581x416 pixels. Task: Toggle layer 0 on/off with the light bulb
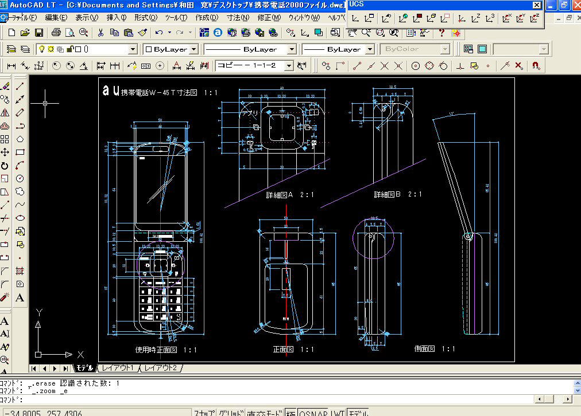pos(42,49)
